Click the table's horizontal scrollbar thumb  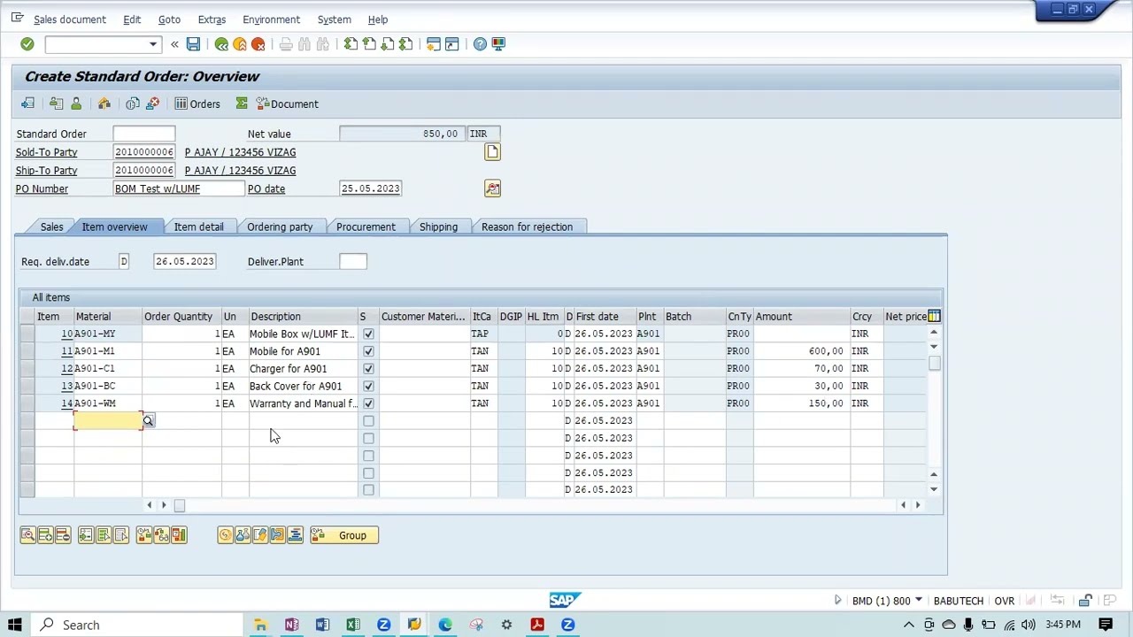[x=179, y=505]
